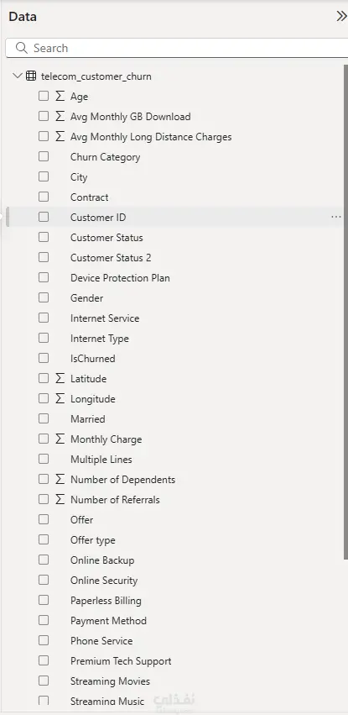Click the sigma icon beside Age
The image size is (348, 715).
pyautogui.click(x=60, y=97)
